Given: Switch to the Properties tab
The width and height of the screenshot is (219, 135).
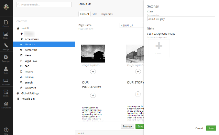Looking at the screenshot, I should click(107, 14).
